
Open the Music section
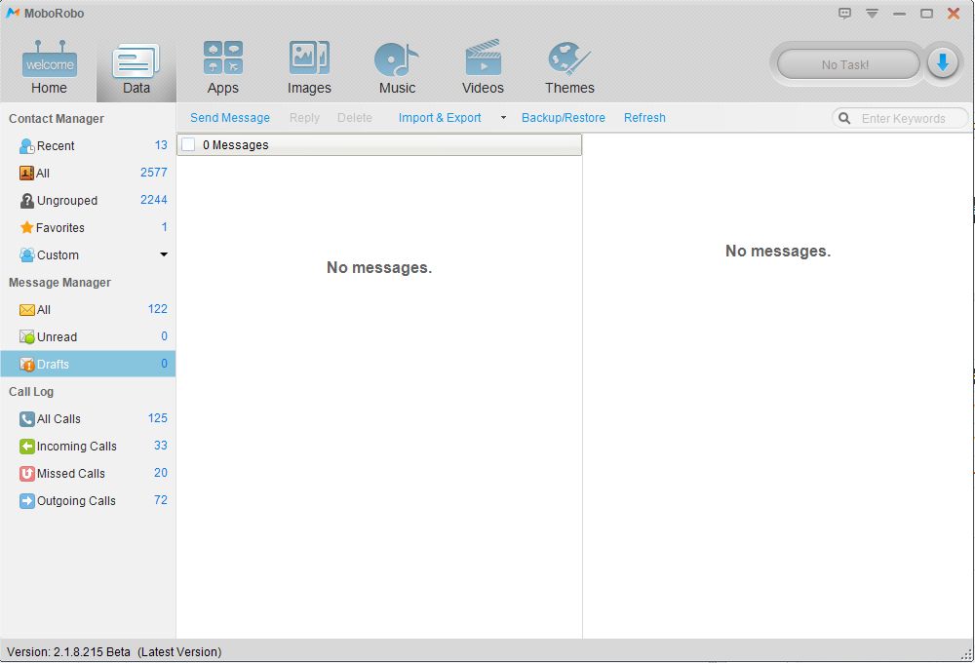point(397,68)
